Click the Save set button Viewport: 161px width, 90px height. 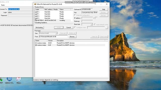63,33
